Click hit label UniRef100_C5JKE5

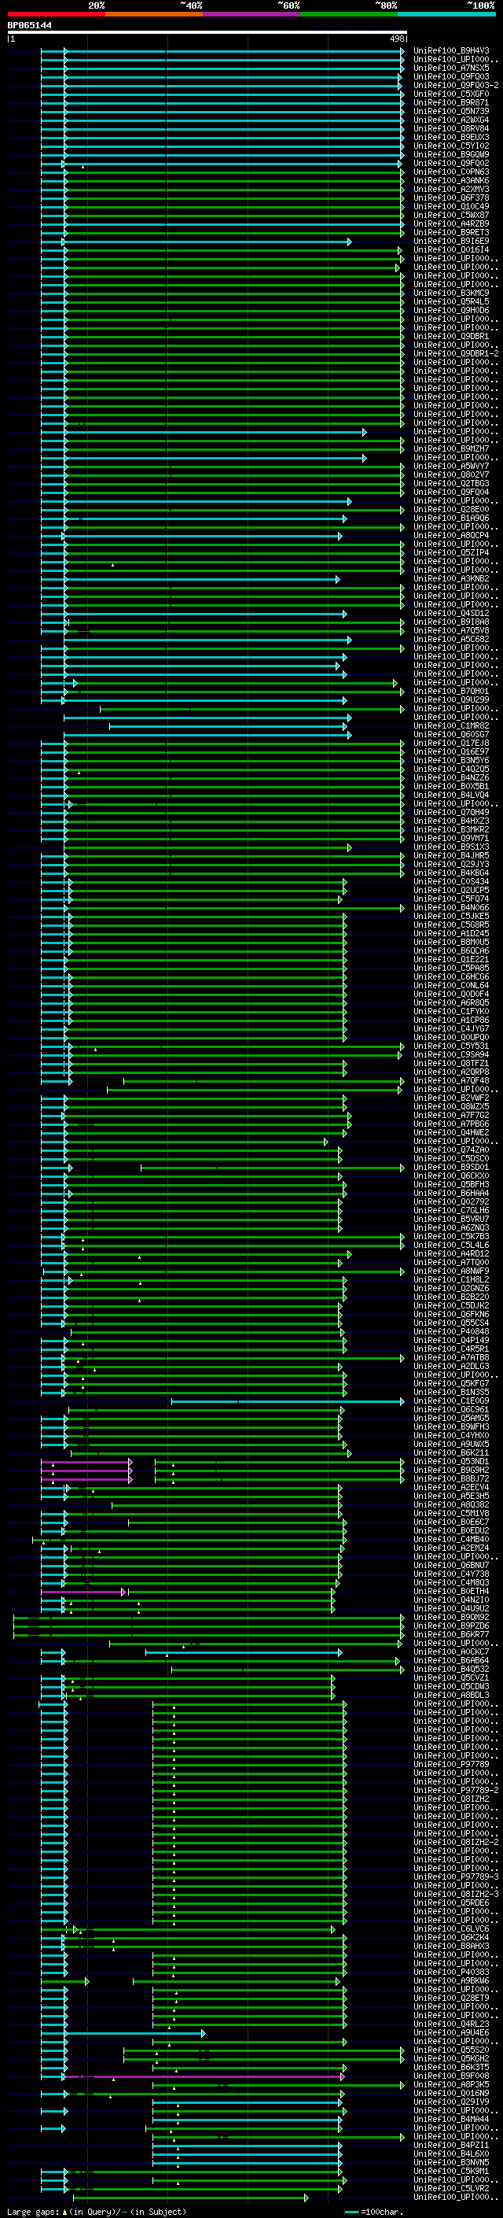coord(451,916)
